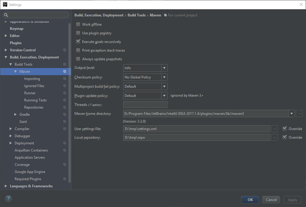Open the Output level dropdown
The width and height of the screenshot is (306, 207).
tap(164, 68)
